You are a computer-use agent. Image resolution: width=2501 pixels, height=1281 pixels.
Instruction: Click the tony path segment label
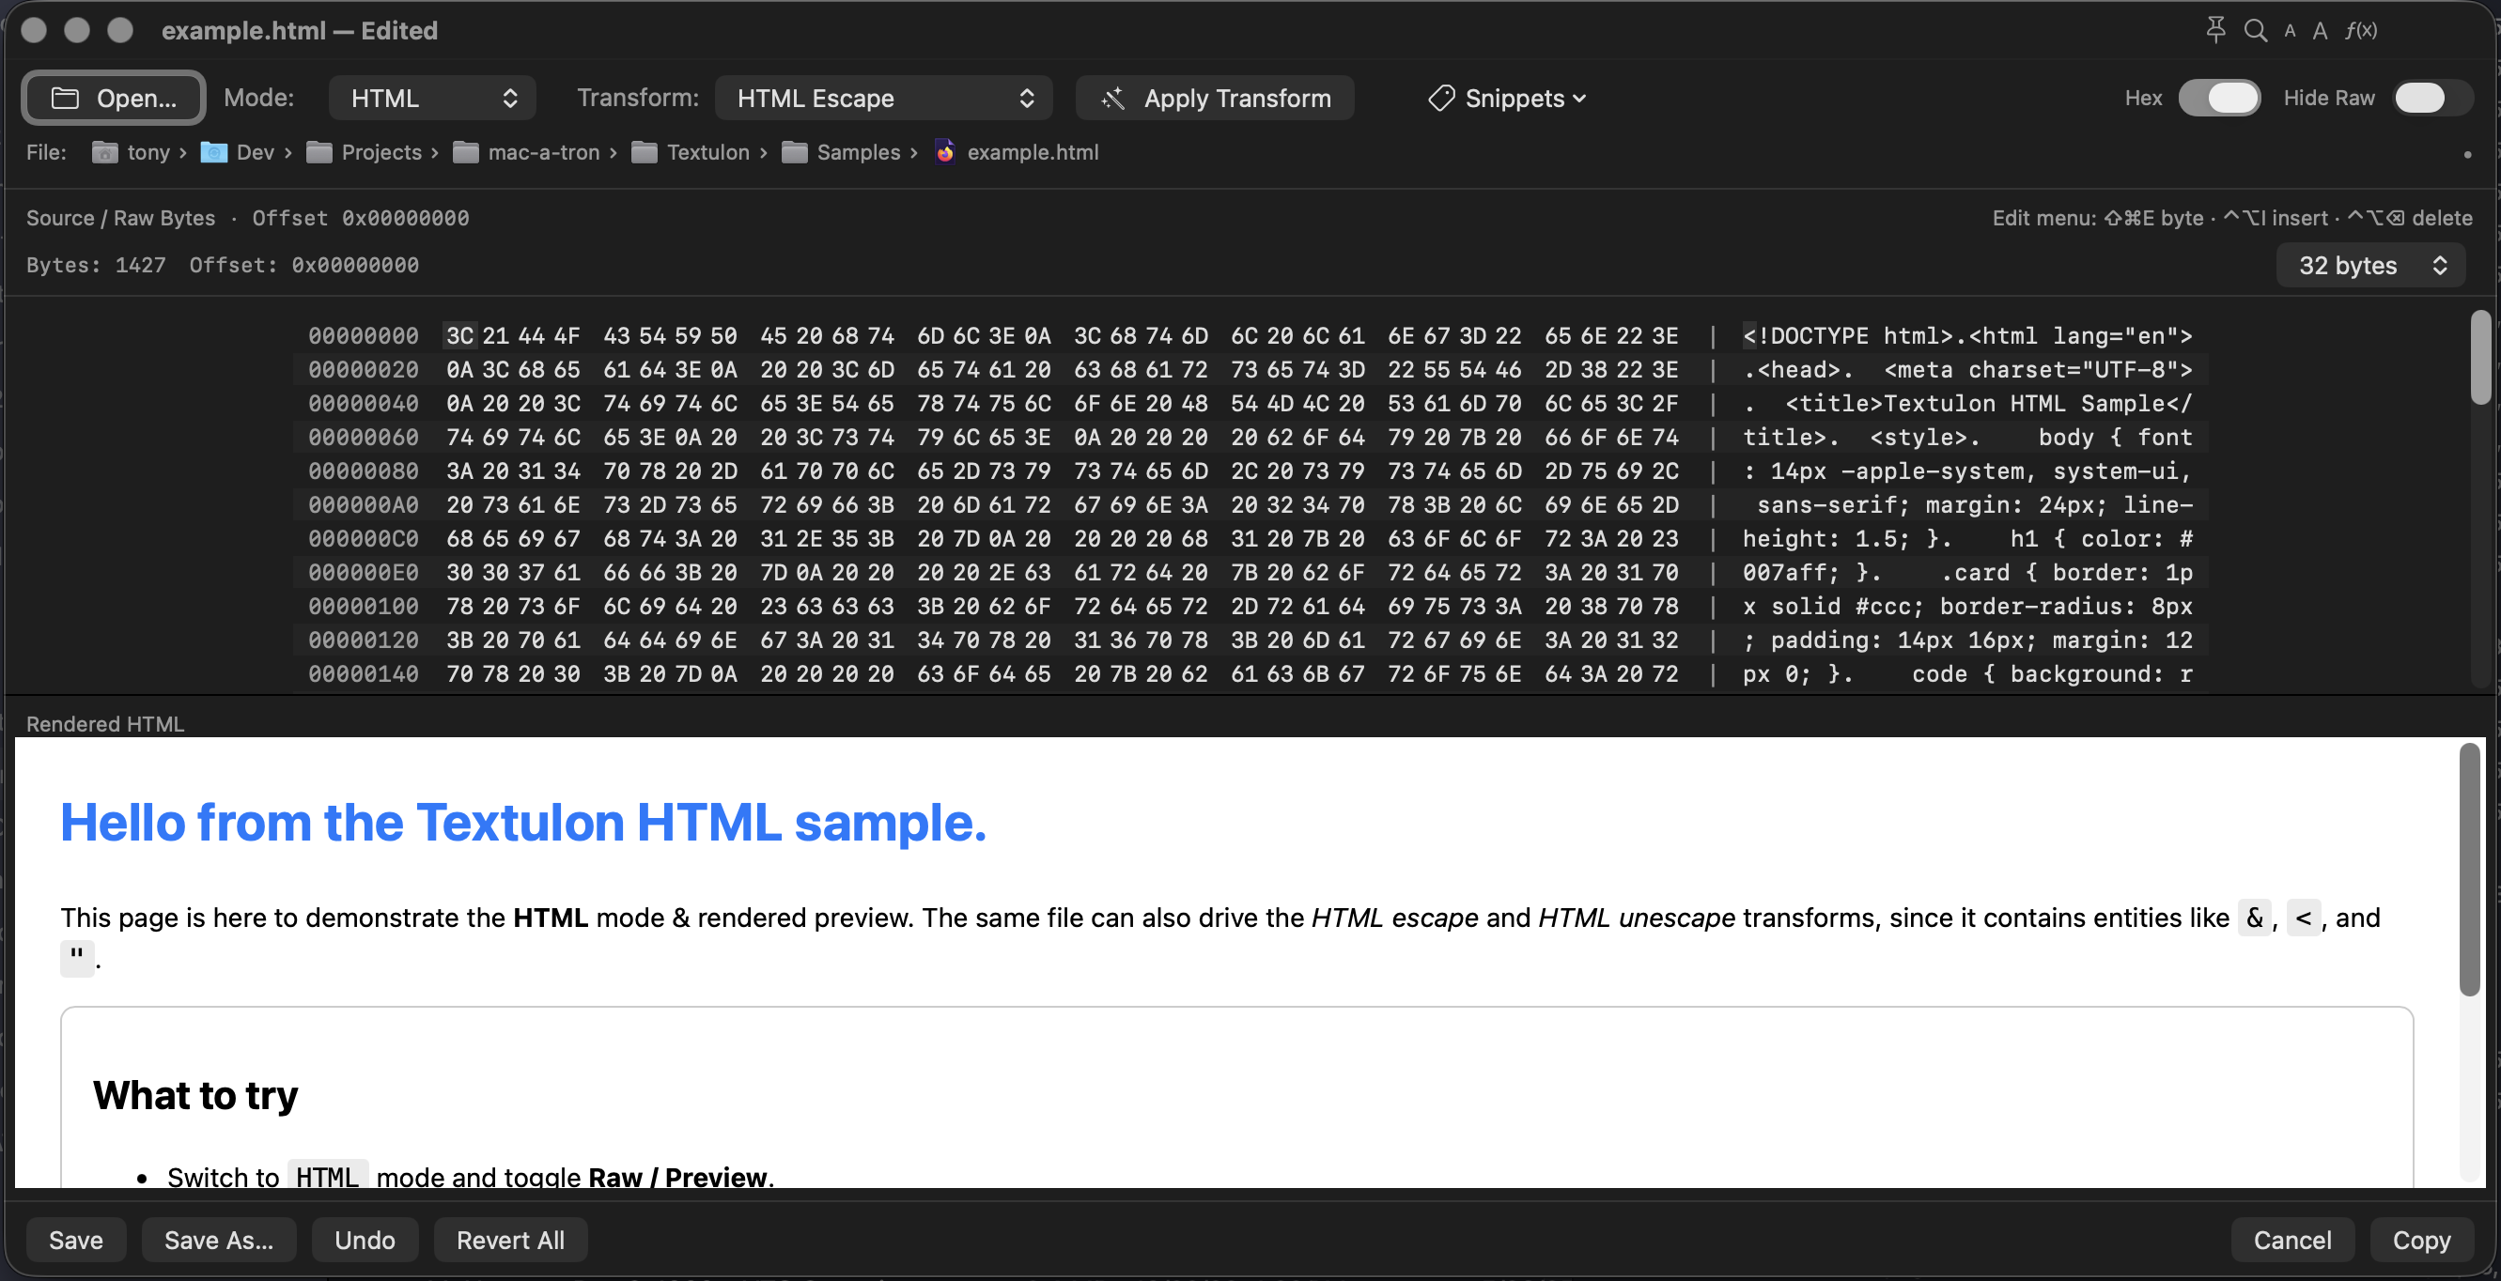[148, 152]
